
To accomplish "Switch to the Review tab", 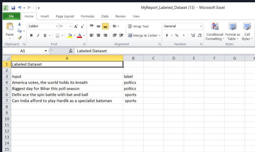I will (x=121, y=16).
